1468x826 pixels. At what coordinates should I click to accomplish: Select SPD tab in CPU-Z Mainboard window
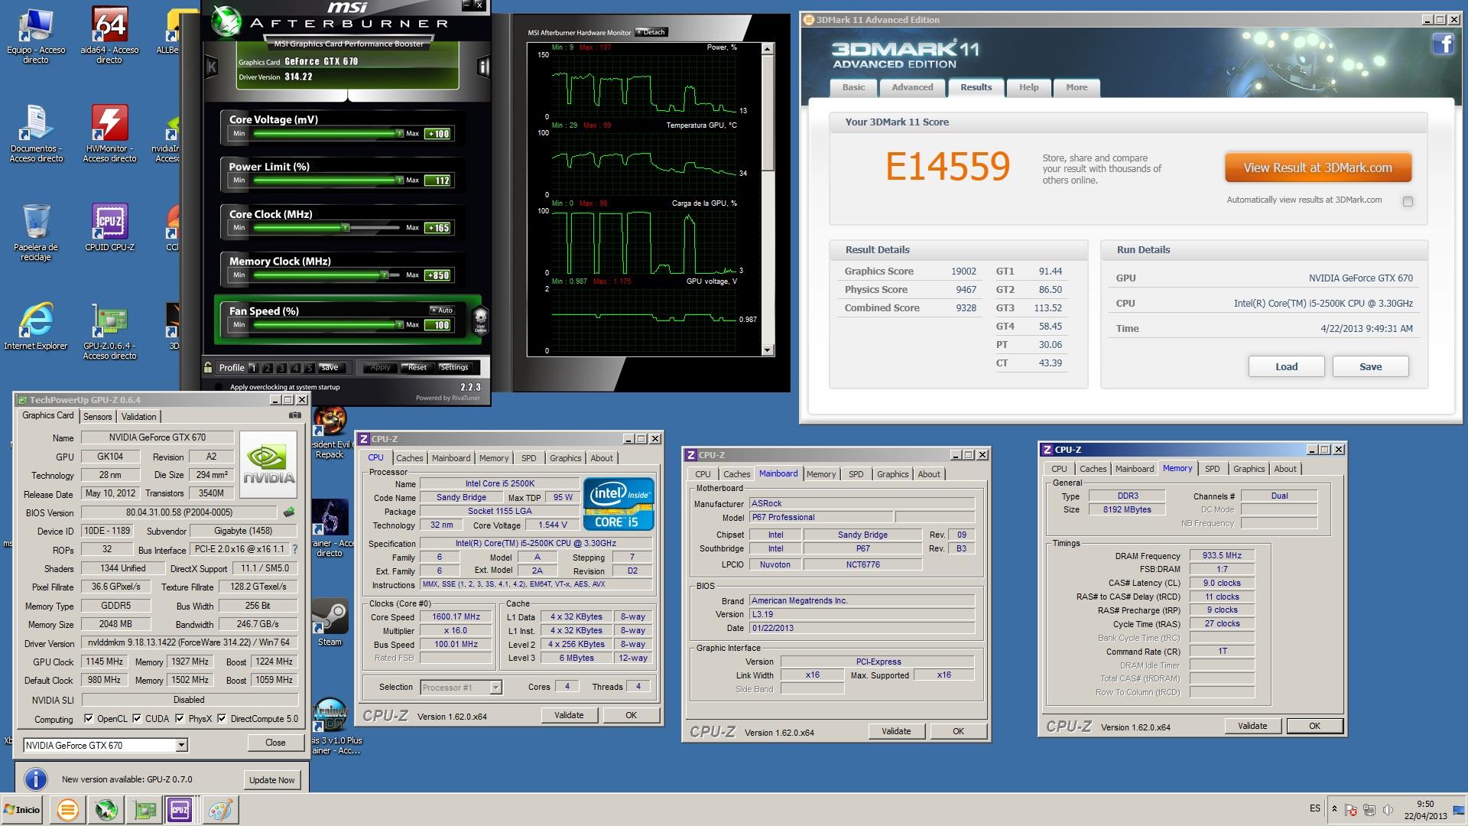[856, 474]
